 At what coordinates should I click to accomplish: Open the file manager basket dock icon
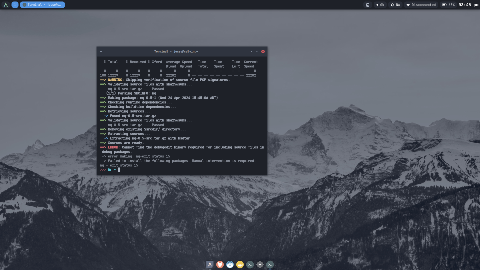click(230, 264)
